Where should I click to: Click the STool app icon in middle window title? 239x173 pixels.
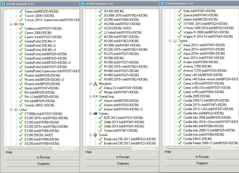click(83, 3)
